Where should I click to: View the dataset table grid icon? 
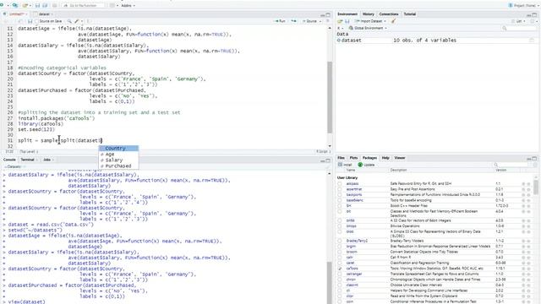(532, 41)
